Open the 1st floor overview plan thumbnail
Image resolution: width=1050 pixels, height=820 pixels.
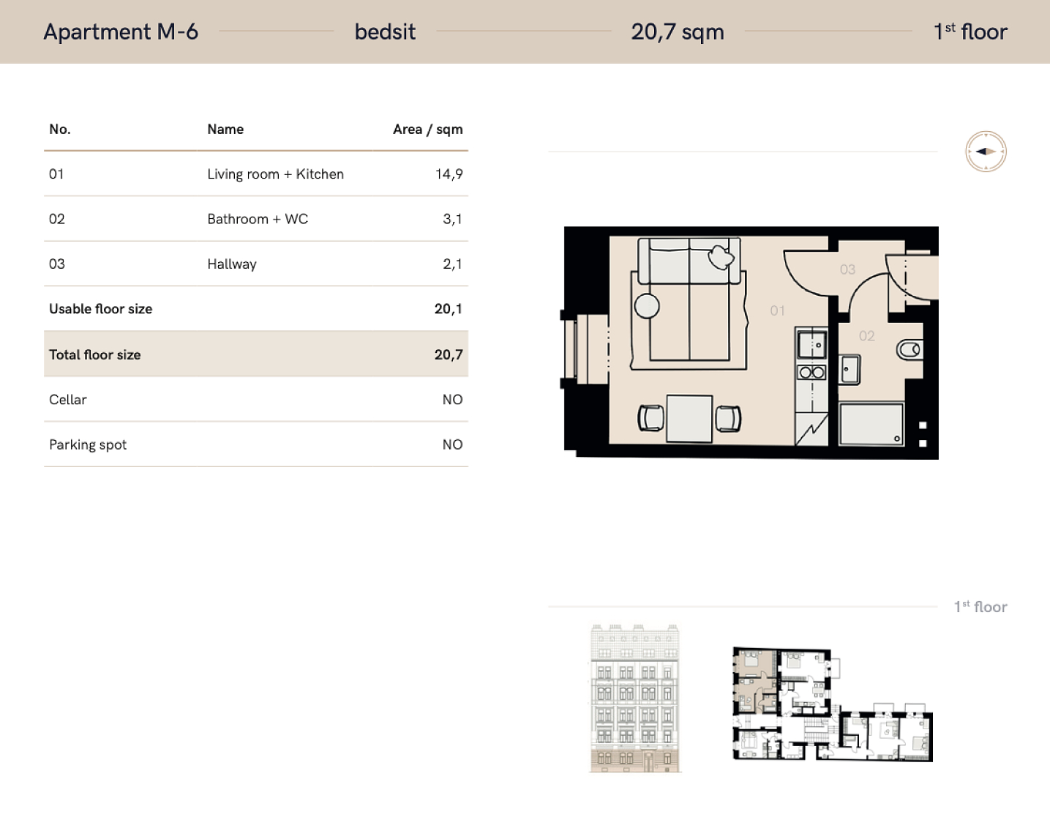[833, 704]
